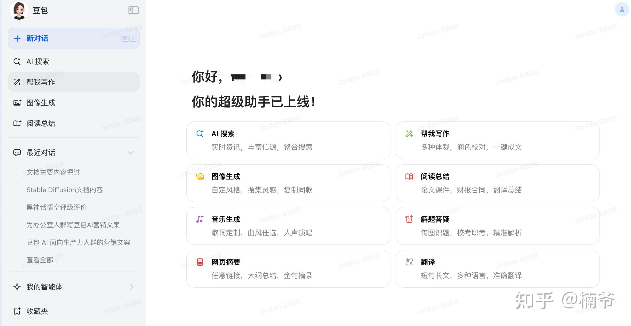This screenshot has height=326, width=631.
Task: Select the AI 搜索 icon in the sidebar
Action: coord(17,61)
